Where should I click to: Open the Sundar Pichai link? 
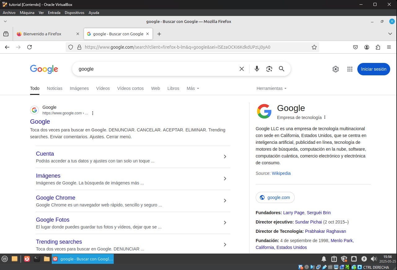(x=308, y=222)
